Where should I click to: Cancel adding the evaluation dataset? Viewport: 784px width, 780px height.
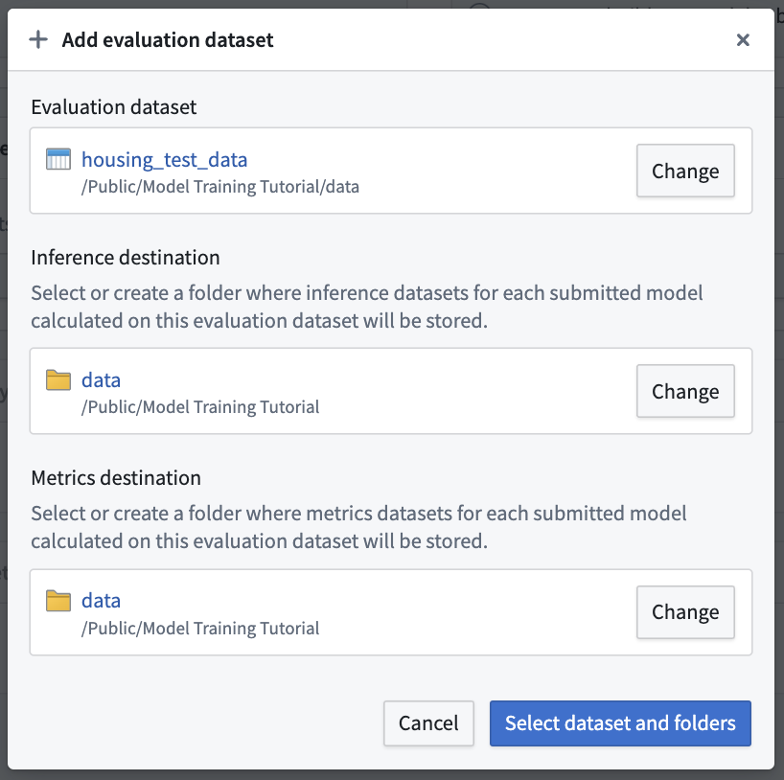(428, 723)
